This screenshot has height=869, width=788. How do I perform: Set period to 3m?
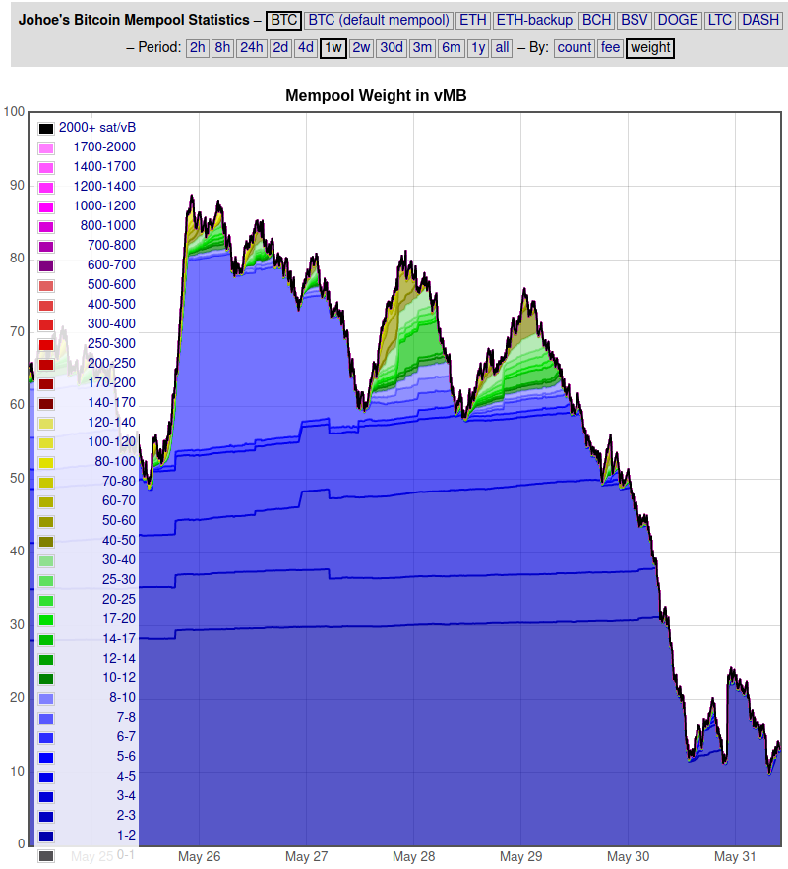click(422, 48)
